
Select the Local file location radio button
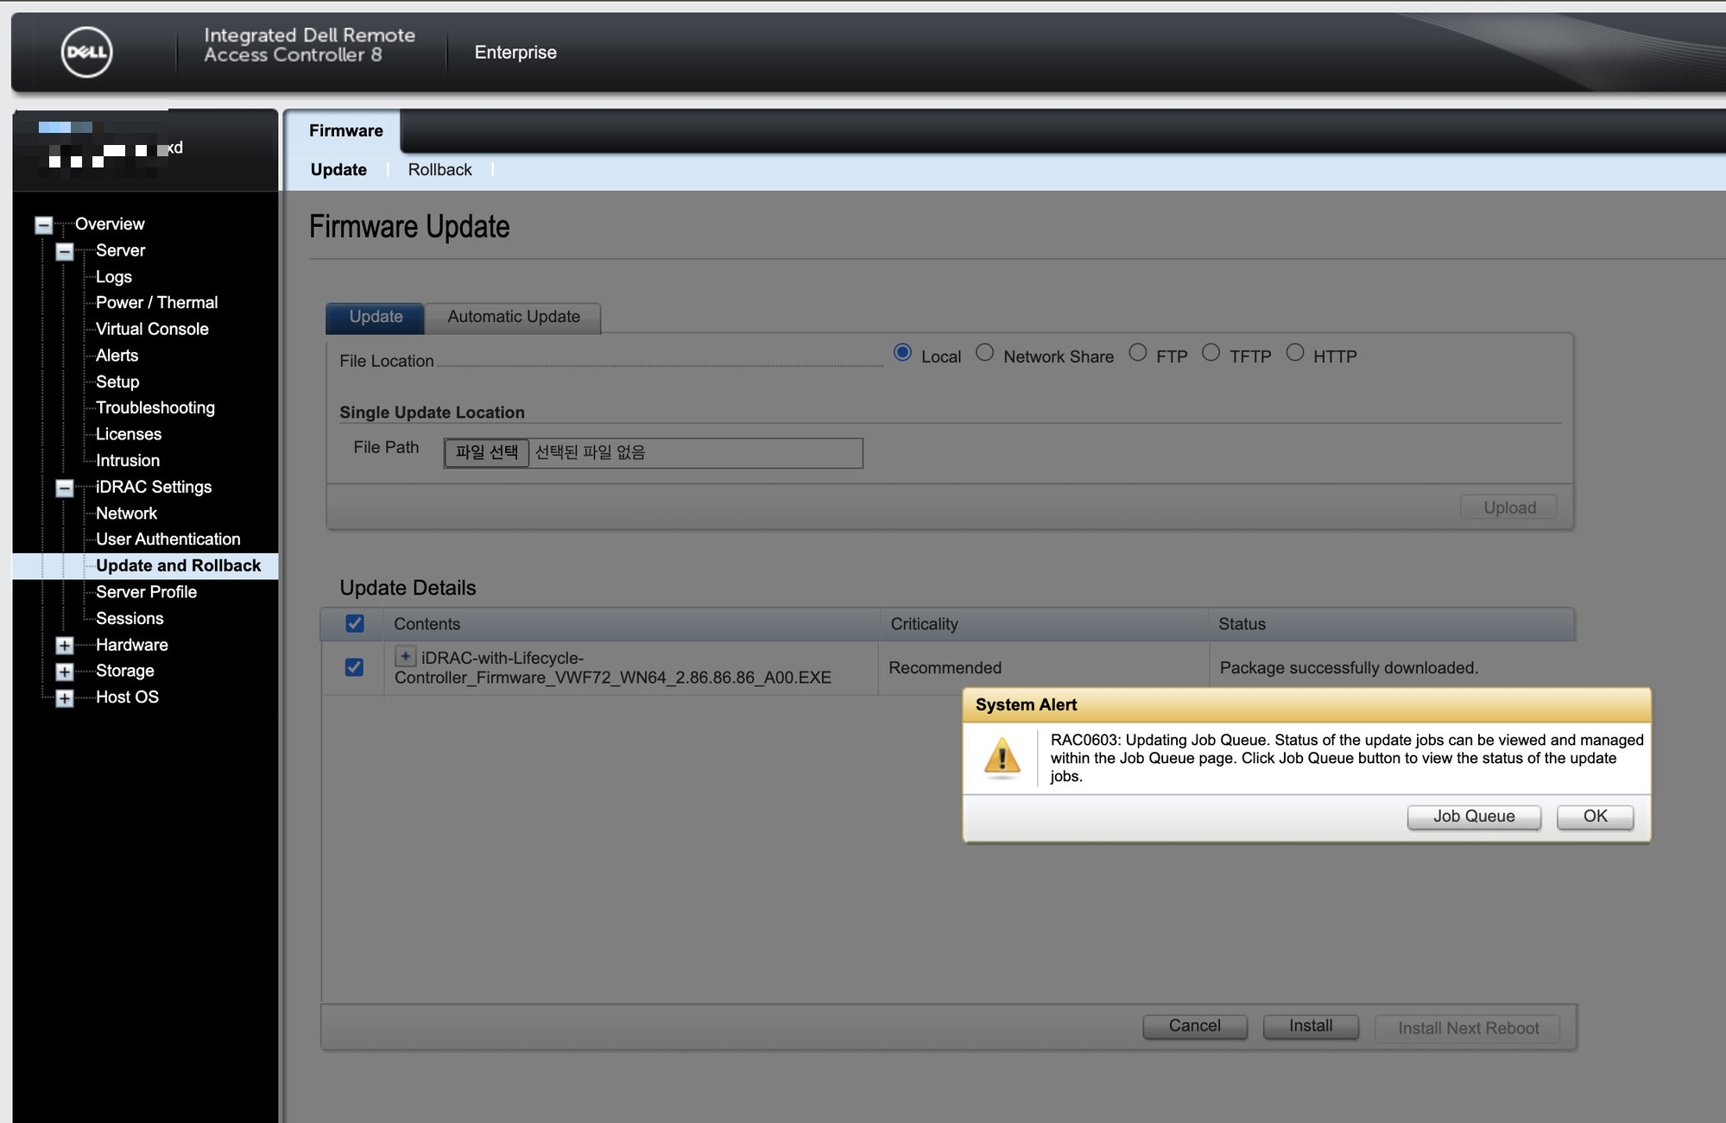[902, 353]
